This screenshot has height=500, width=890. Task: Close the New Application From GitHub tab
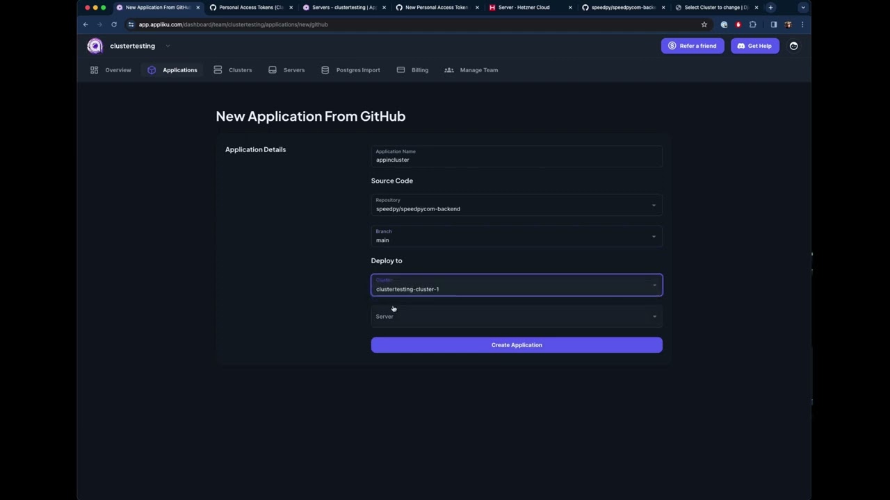tap(197, 8)
